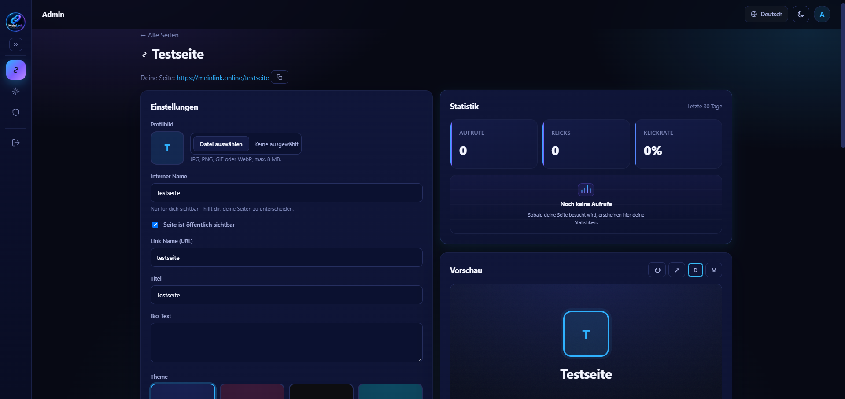Screen dimensions: 845x399
Task: Expand the sidebar with double-chevron button
Action: click(16, 44)
